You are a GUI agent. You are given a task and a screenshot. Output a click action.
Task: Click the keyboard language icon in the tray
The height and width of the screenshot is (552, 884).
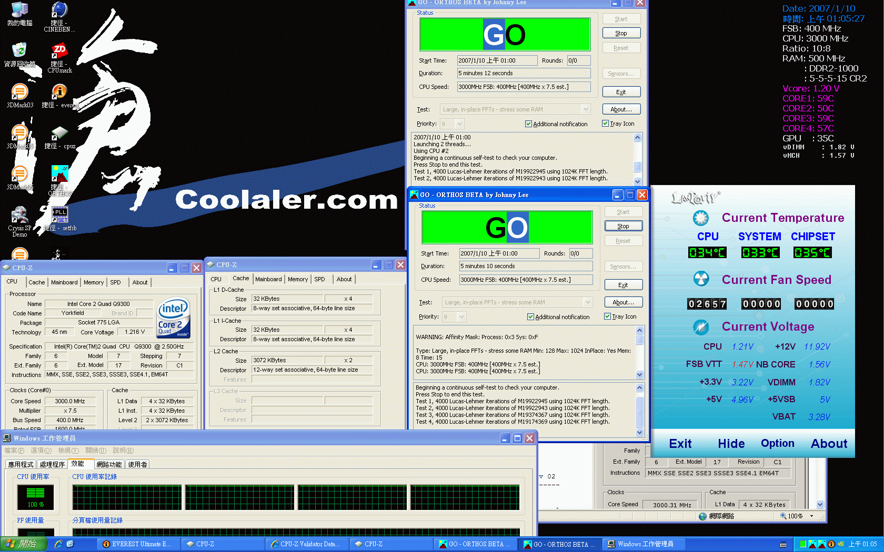(783, 545)
